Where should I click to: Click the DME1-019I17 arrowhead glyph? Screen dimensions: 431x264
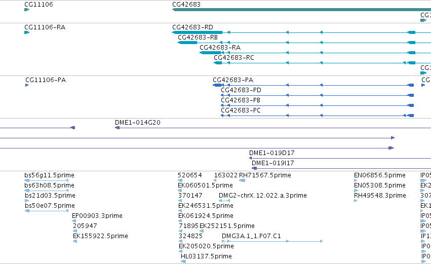254,168
